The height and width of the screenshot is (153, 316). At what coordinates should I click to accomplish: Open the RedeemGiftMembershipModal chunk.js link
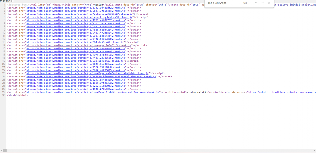91,76
